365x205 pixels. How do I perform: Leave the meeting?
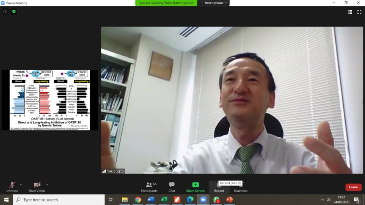click(x=353, y=187)
